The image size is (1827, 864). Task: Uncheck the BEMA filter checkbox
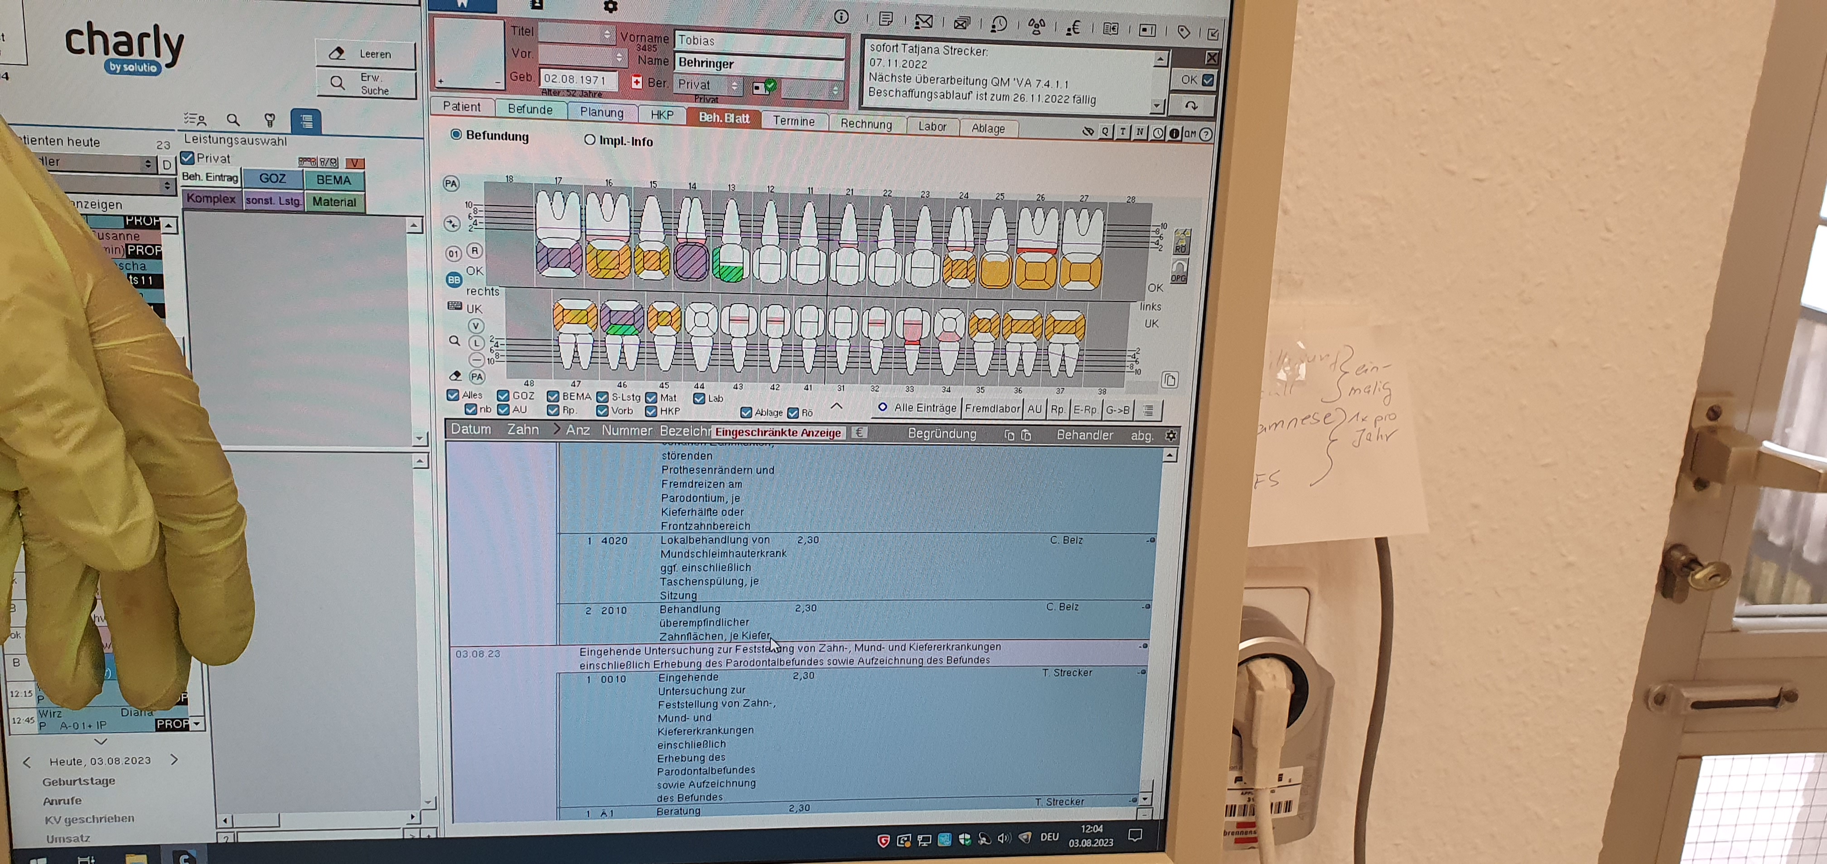pos(553,396)
